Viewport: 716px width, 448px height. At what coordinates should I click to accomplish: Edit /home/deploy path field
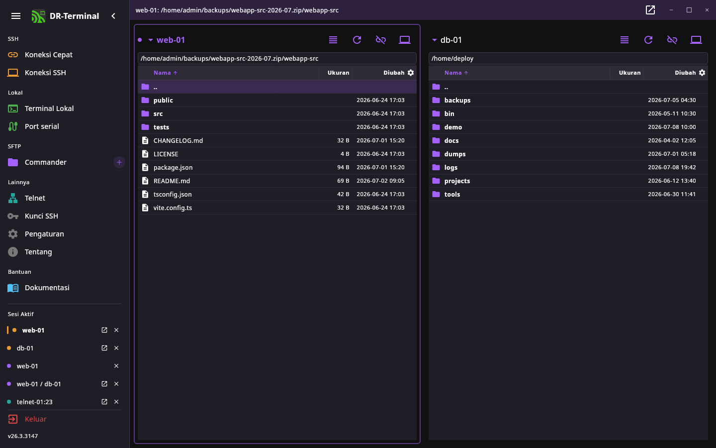tap(568, 58)
